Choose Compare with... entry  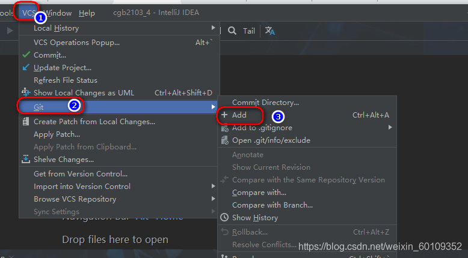(259, 193)
